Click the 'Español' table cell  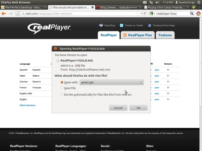pos(36,70)
